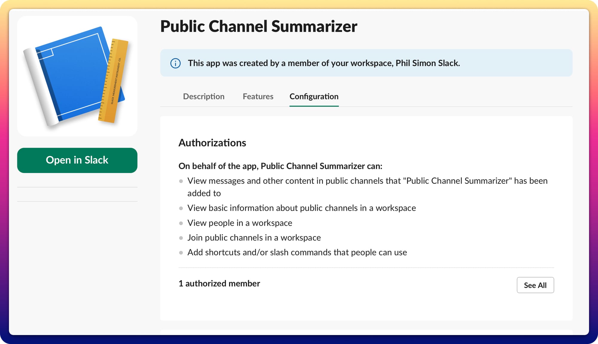598x344 pixels.
Task: Click the '1 authorized member' text
Action: [219, 284]
